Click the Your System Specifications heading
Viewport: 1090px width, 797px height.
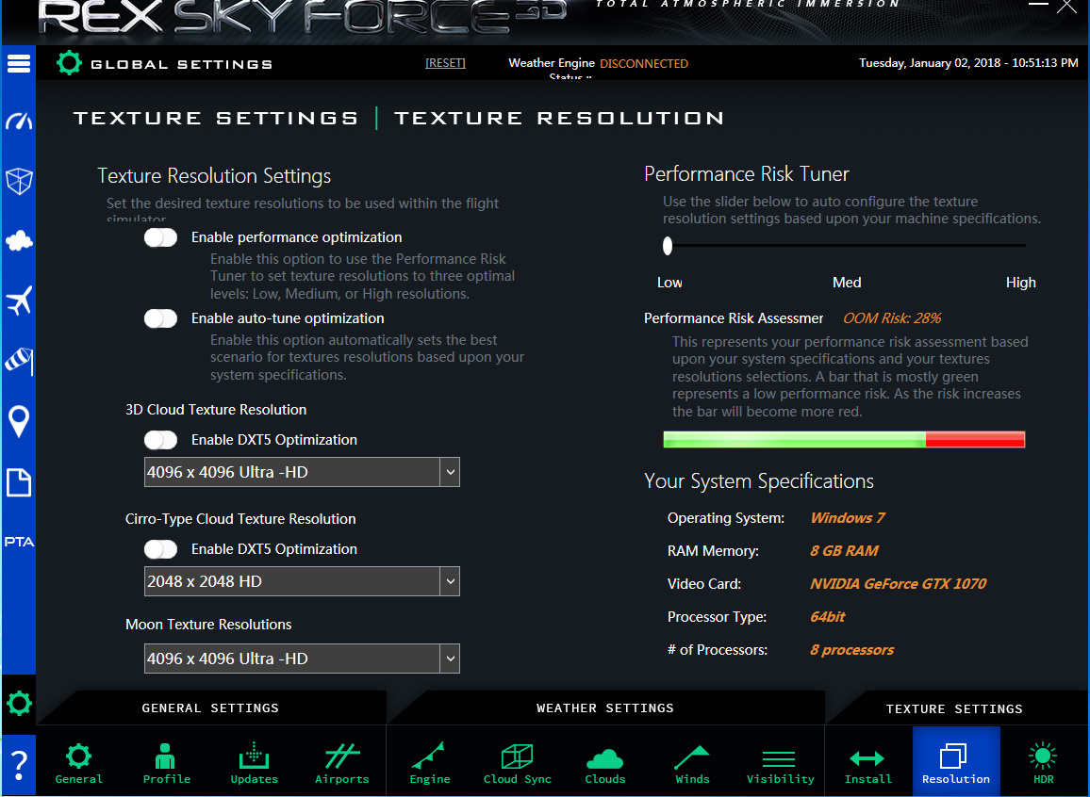(x=758, y=481)
